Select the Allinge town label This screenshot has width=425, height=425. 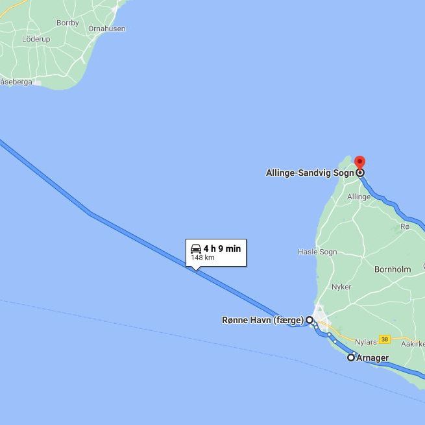[359, 197]
